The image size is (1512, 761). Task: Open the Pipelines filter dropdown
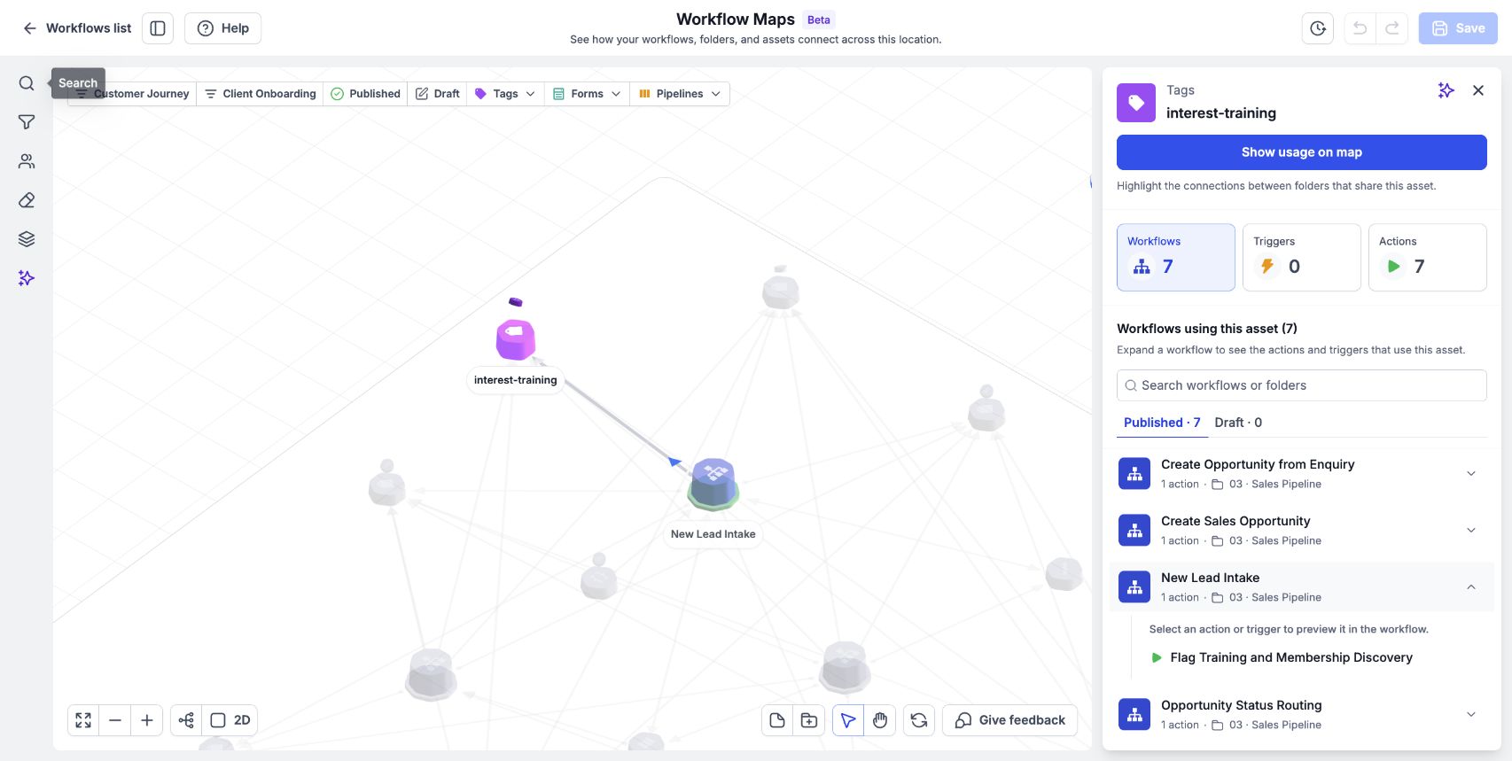pos(680,94)
